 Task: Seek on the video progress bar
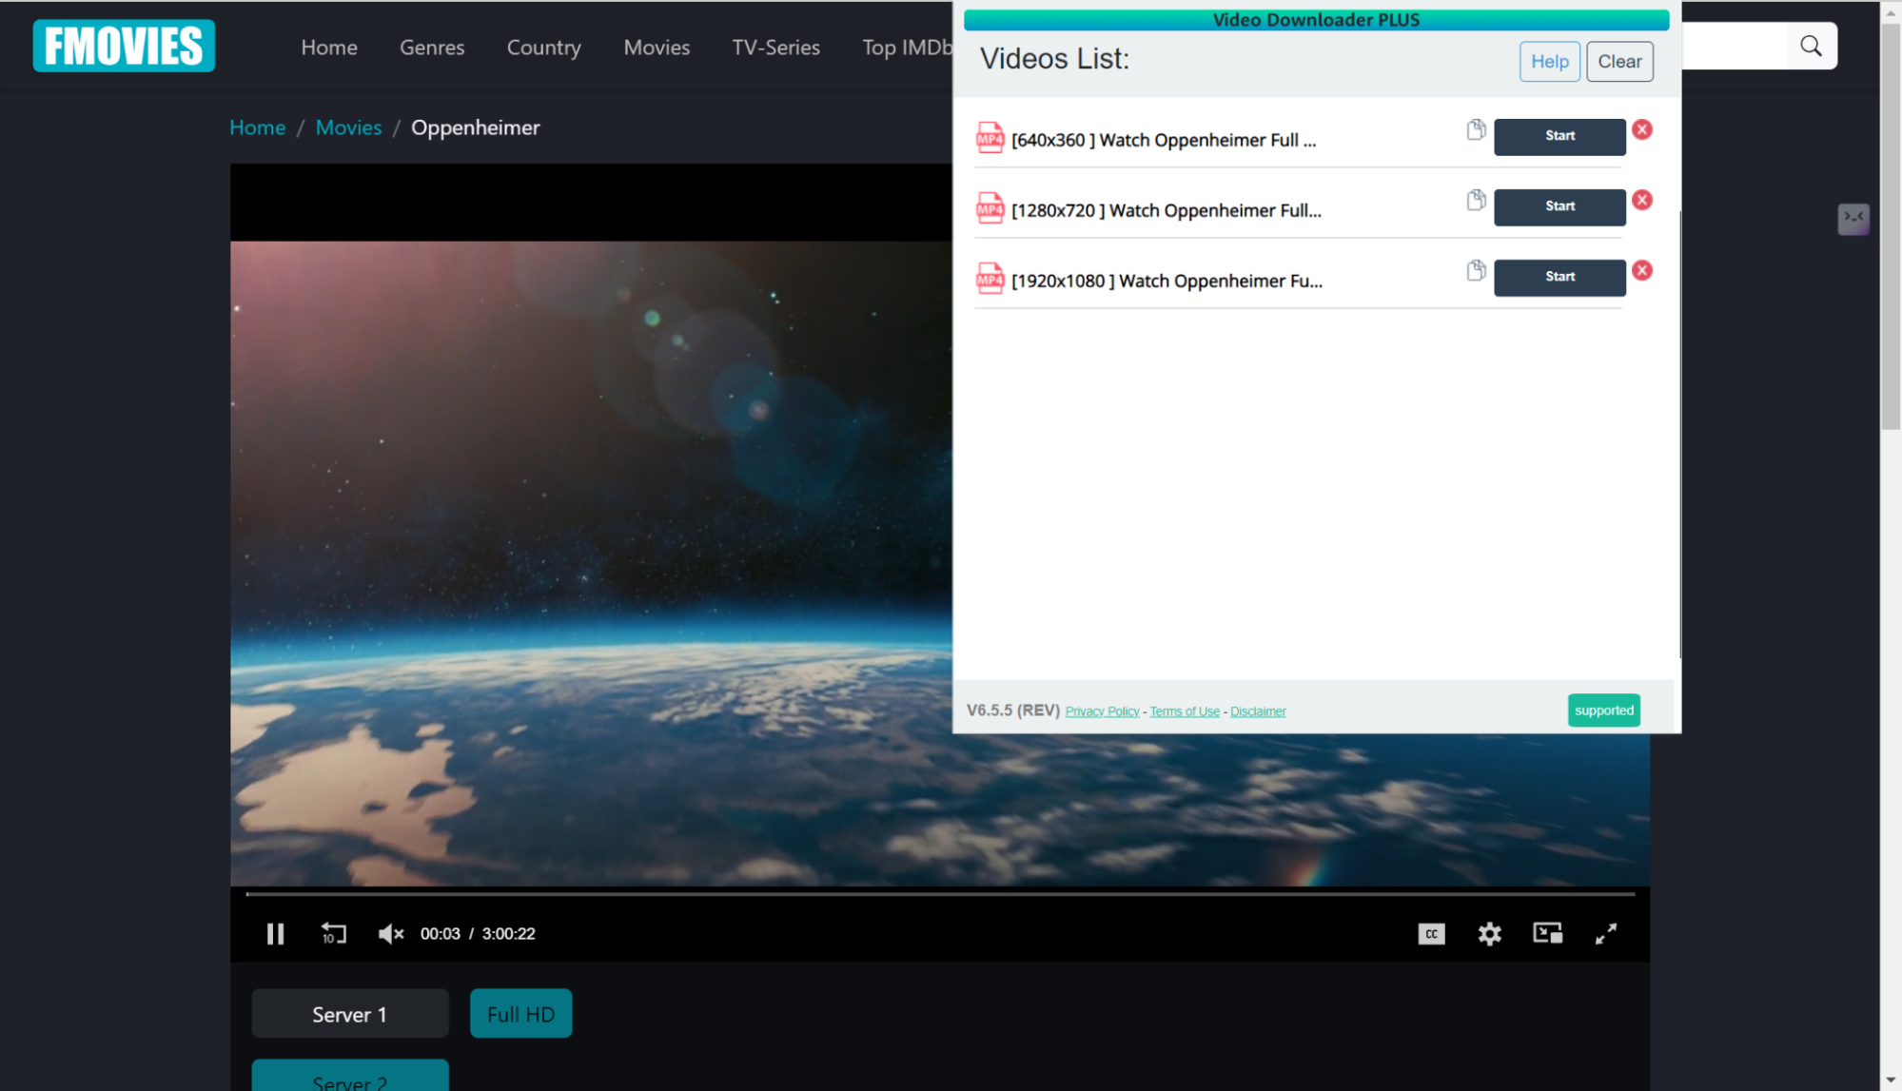(940, 894)
